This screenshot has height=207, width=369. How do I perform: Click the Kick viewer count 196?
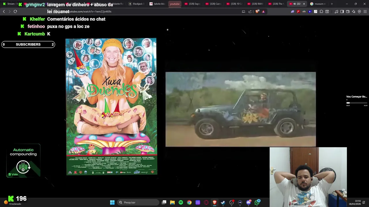coord(21,199)
